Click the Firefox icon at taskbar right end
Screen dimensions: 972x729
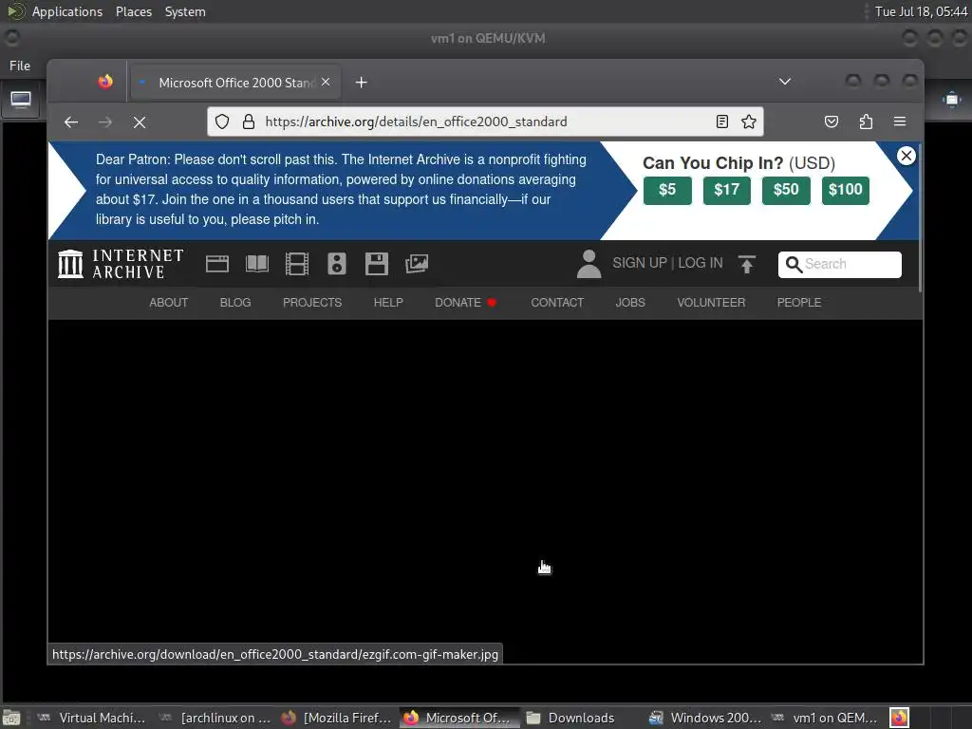900,718
